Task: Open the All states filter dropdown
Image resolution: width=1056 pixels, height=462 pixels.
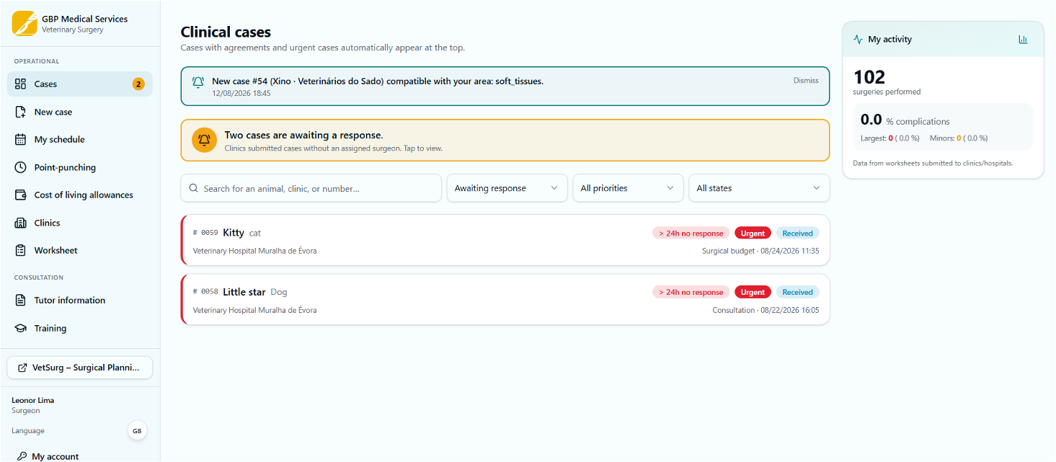Action: 759,188
